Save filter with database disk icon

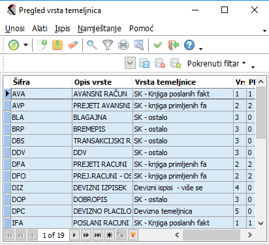pyautogui.click(x=144, y=63)
